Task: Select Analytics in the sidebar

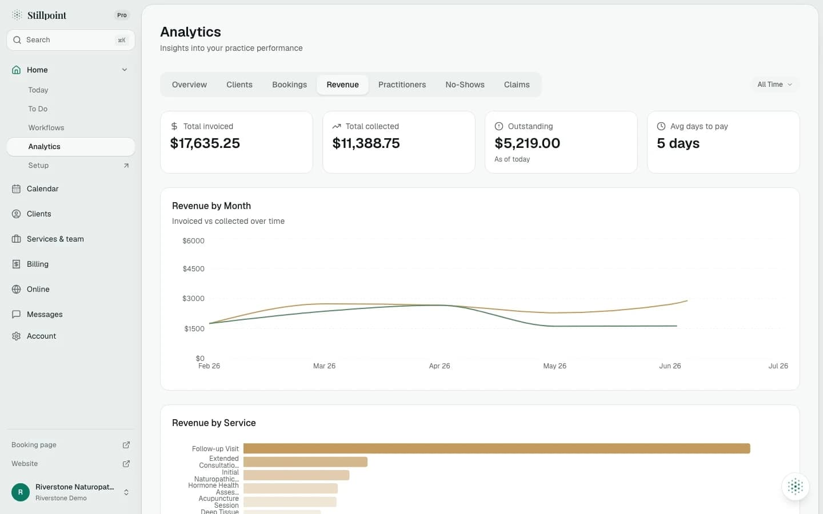Action: (x=71, y=147)
